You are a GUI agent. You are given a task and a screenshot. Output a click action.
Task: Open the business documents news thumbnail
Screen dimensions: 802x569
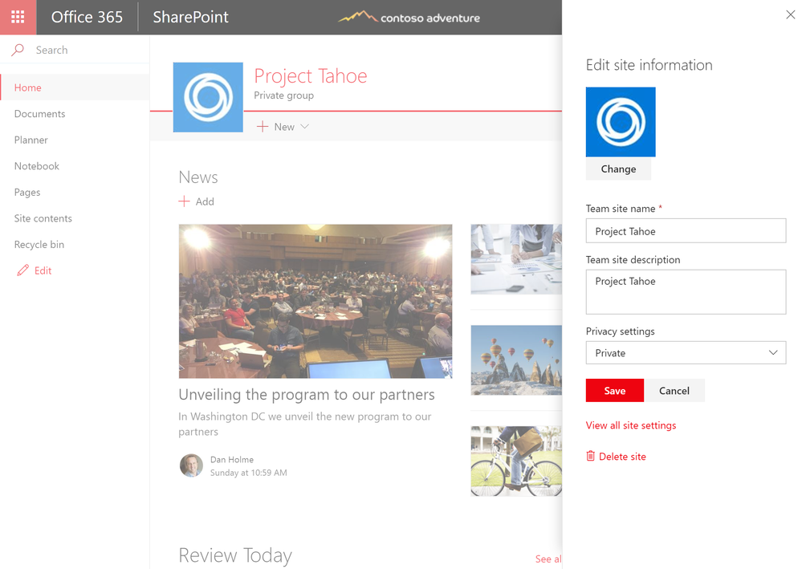point(516,258)
